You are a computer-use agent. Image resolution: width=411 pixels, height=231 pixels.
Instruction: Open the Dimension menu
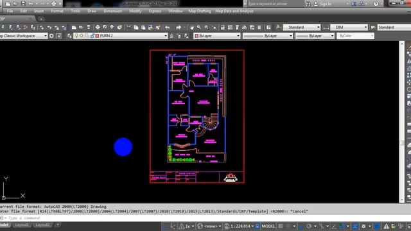tap(113, 11)
